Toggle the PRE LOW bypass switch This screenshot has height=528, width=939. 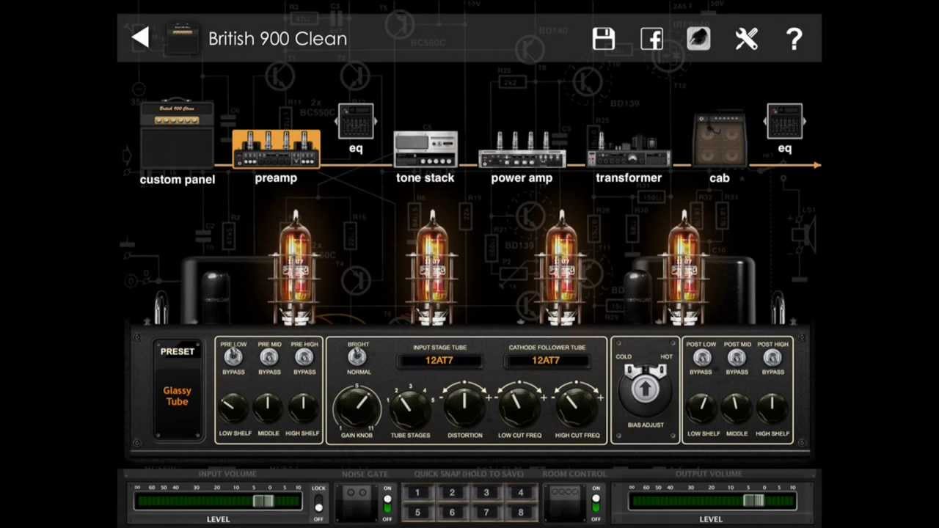point(233,357)
